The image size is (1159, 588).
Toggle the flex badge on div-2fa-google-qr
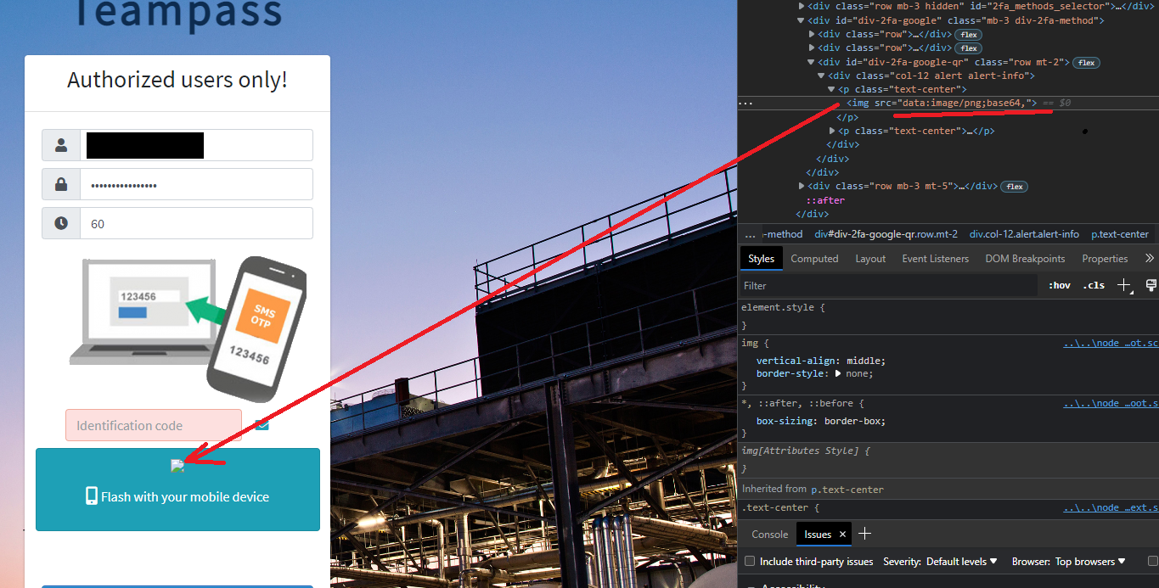click(1086, 62)
